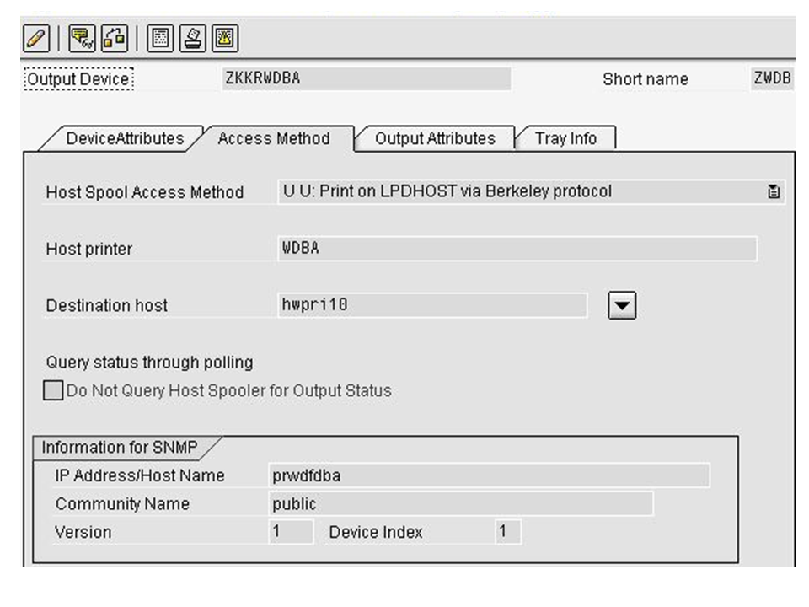Click the Destination host input field

coord(431,305)
